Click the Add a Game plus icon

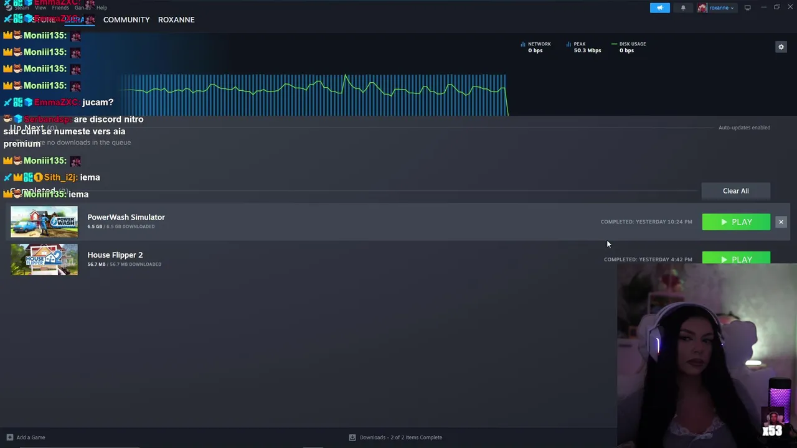[x=9, y=437]
